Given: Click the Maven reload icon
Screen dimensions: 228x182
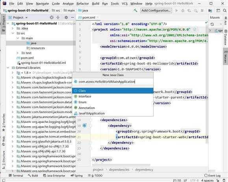Looking at the screenshot, I should (x=212, y=24).
